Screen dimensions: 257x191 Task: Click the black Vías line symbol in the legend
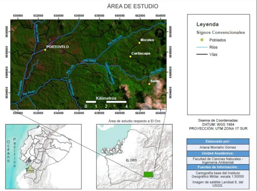(x=202, y=54)
